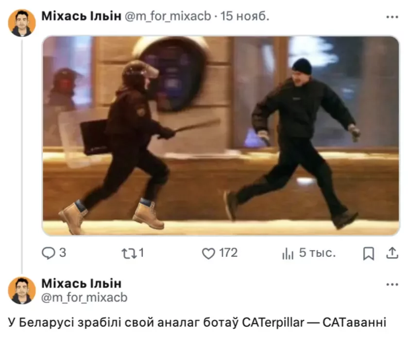
Task: Click @m_for_mixacb handle in bottom tweet
Action: coord(85,297)
